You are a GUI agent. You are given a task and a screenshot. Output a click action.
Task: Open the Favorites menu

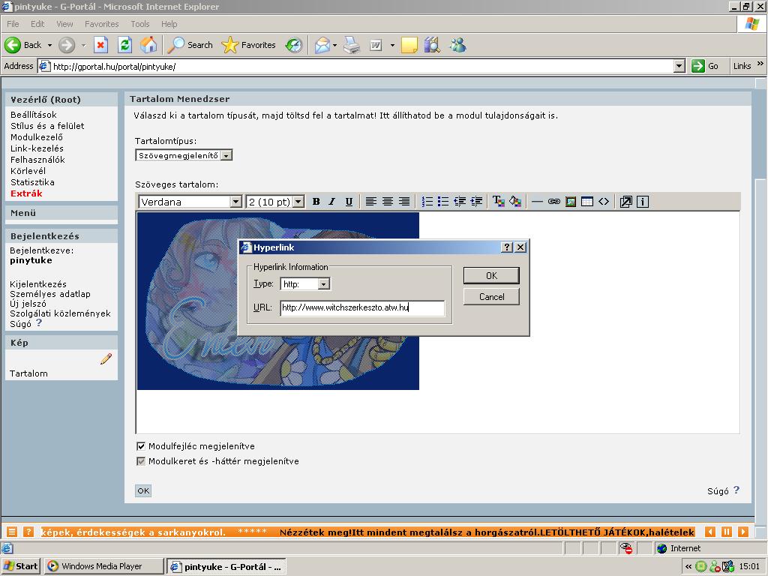coord(101,24)
